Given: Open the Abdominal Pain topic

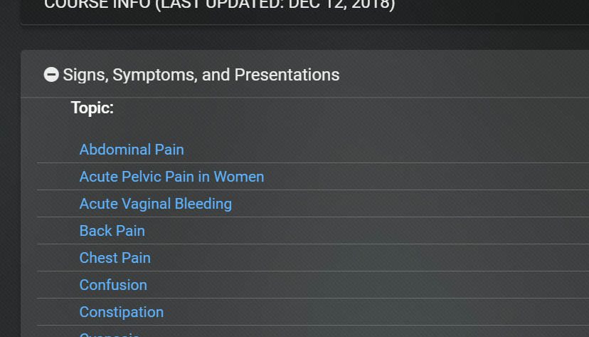Looking at the screenshot, I should tap(132, 150).
